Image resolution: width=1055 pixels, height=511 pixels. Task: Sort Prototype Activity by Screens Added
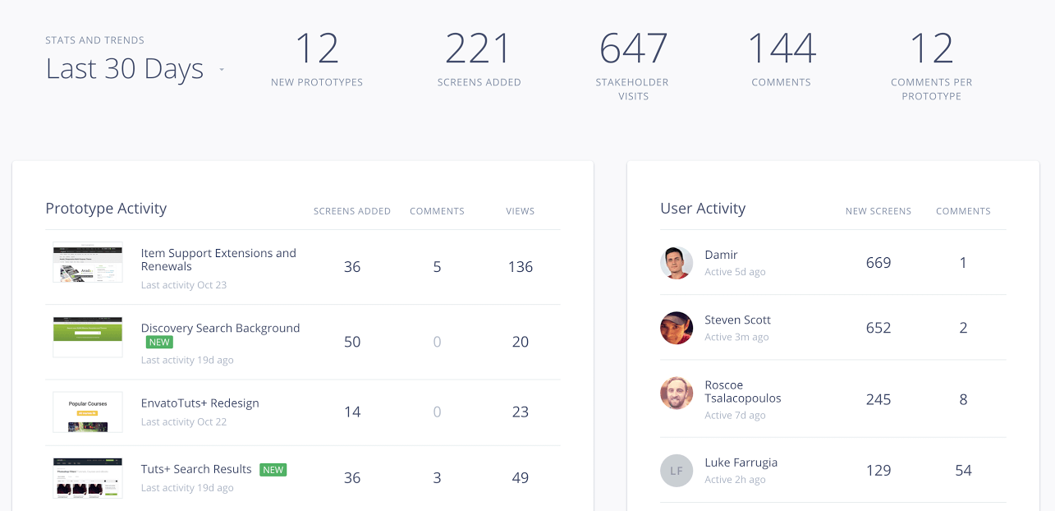352,211
